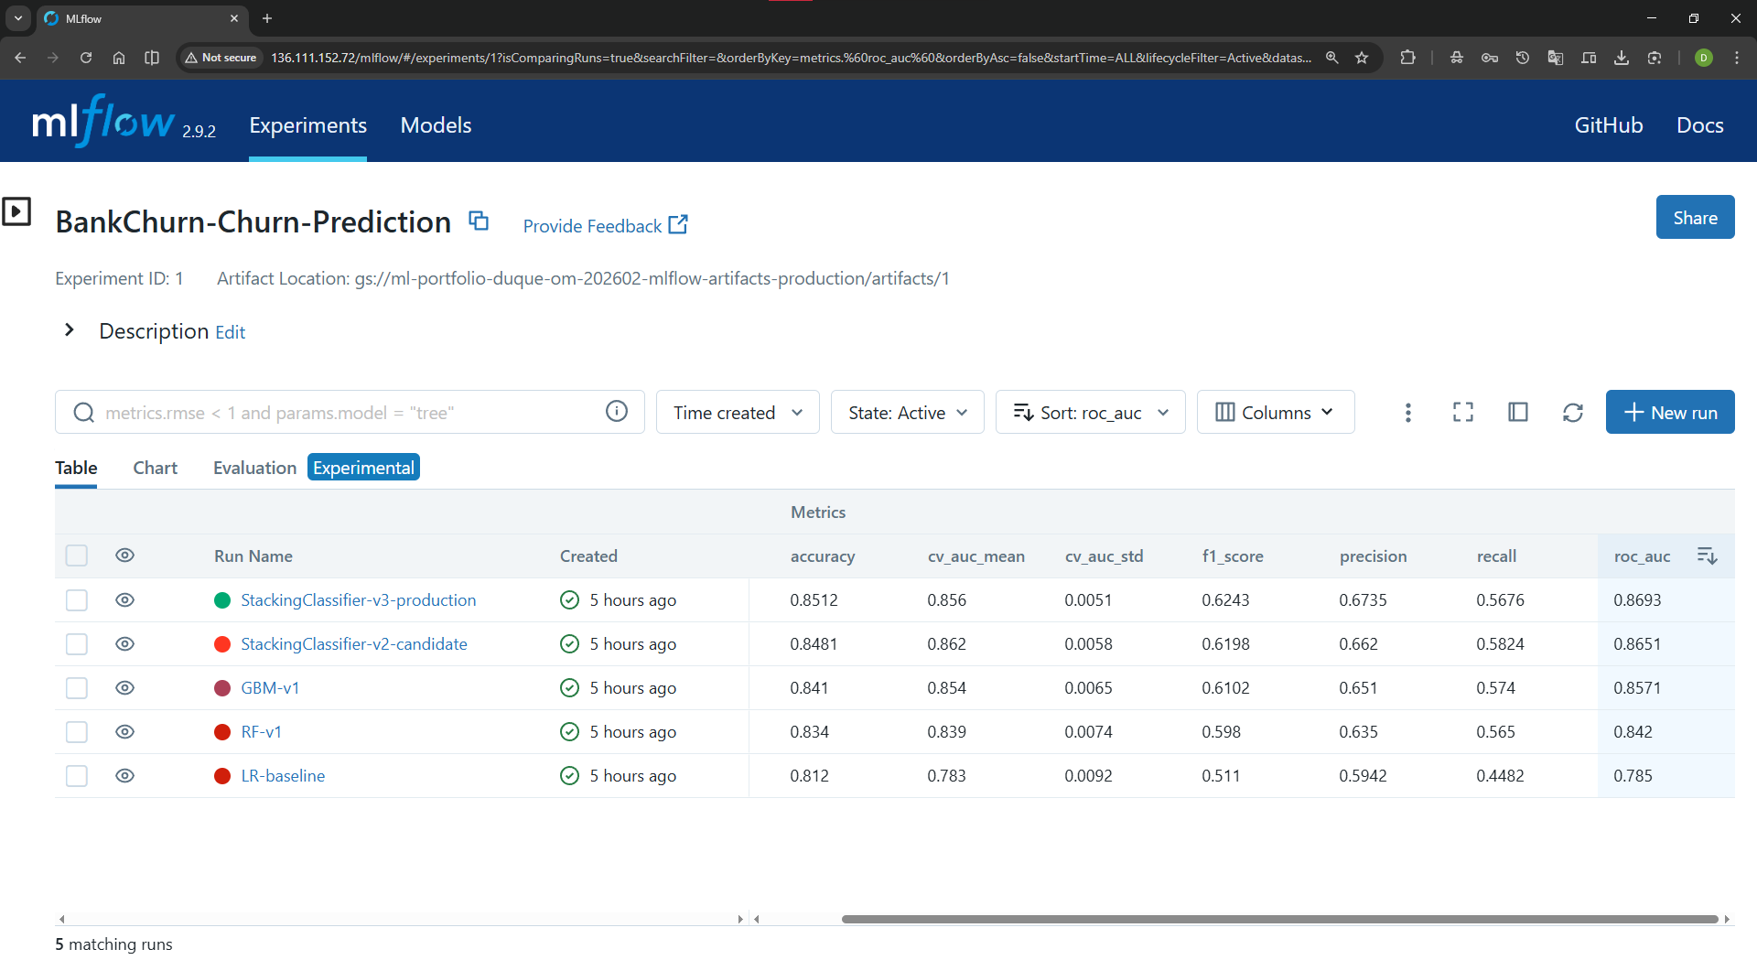Image resolution: width=1757 pixels, height=960 pixels.
Task: Select checkbox for StackingClassifier-v3-production run
Action: 77,600
